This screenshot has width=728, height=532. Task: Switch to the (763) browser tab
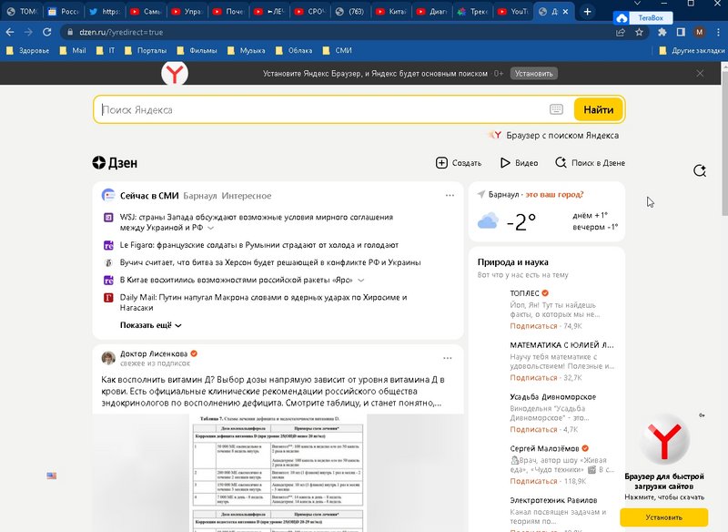[x=350, y=12]
